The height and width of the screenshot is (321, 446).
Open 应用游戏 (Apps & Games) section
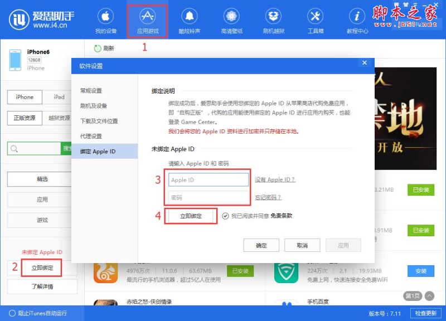tap(148, 21)
